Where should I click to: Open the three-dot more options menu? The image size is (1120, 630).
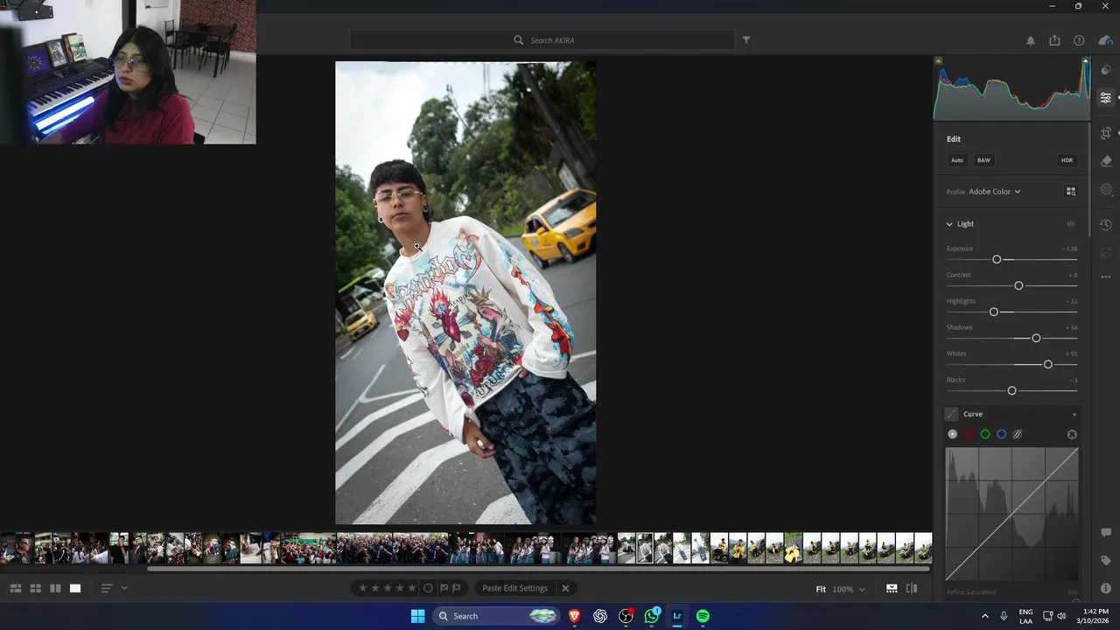click(1106, 276)
